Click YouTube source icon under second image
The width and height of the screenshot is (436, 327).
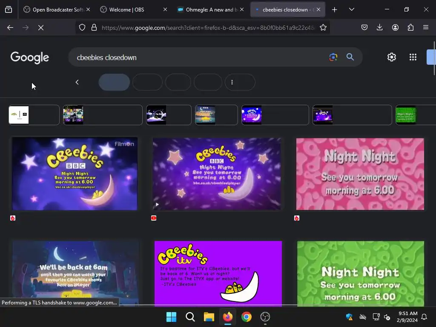(x=153, y=218)
